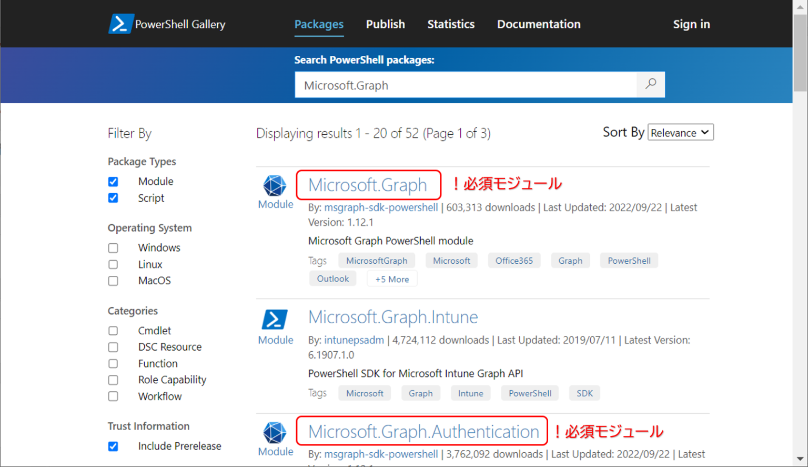808x467 pixels.
Task: Enable the Windows operating system filter
Action: 113,247
